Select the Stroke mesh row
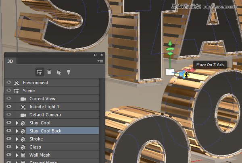The width and height of the screenshot is (242, 163). [x=56, y=139]
